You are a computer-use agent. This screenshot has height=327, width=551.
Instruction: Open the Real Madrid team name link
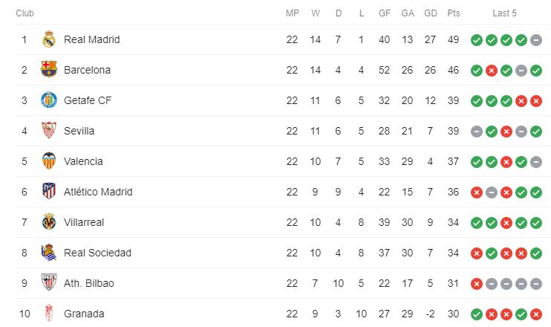(92, 39)
